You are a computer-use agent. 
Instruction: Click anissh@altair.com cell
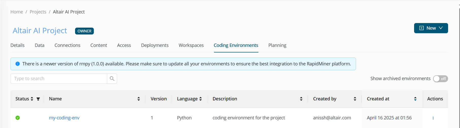[332, 118]
